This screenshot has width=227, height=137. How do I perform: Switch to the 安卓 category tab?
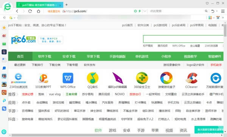tap(127, 130)
